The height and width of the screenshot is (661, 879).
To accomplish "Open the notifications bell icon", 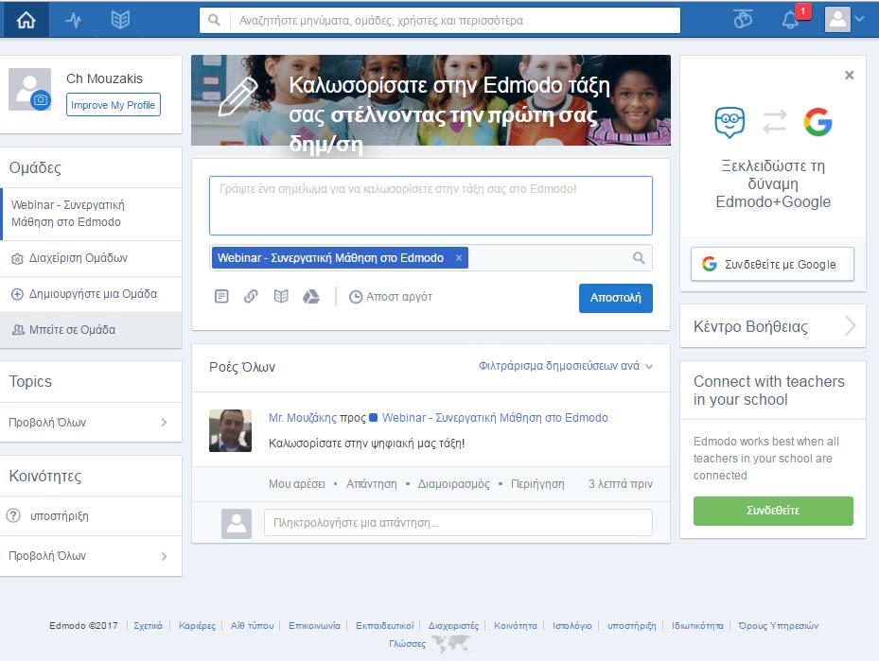I will [x=790, y=20].
